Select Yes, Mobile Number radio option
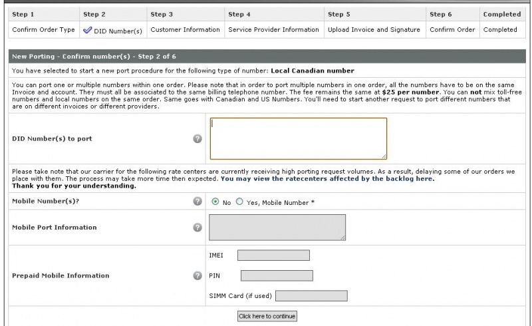The width and height of the screenshot is (532, 326). click(239, 202)
